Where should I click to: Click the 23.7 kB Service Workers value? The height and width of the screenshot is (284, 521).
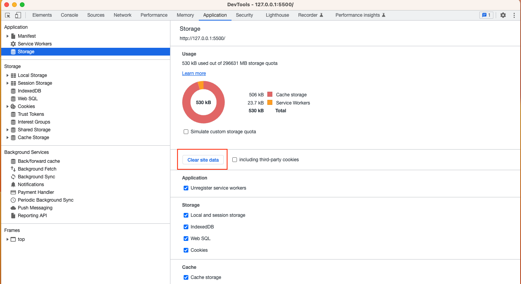(255, 103)
